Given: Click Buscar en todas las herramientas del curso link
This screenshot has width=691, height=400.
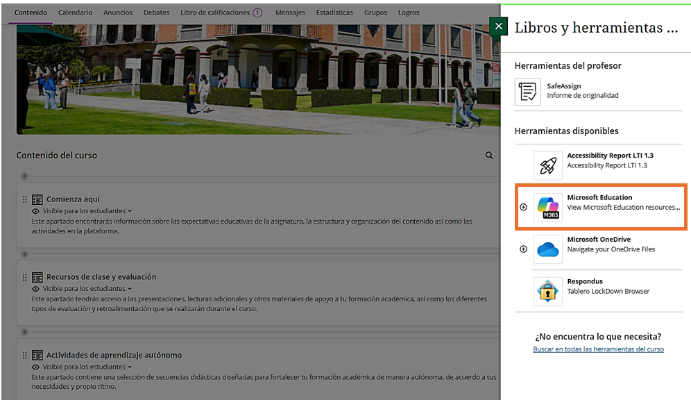Looking at the screenshot, I should (599, 349).
